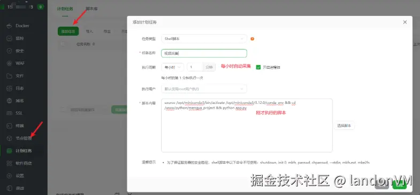This screenshot has height=195, width=420.
Task: Open the 执行用户 root dropdown
Action: pyautogui.click(x=204, y=89)
